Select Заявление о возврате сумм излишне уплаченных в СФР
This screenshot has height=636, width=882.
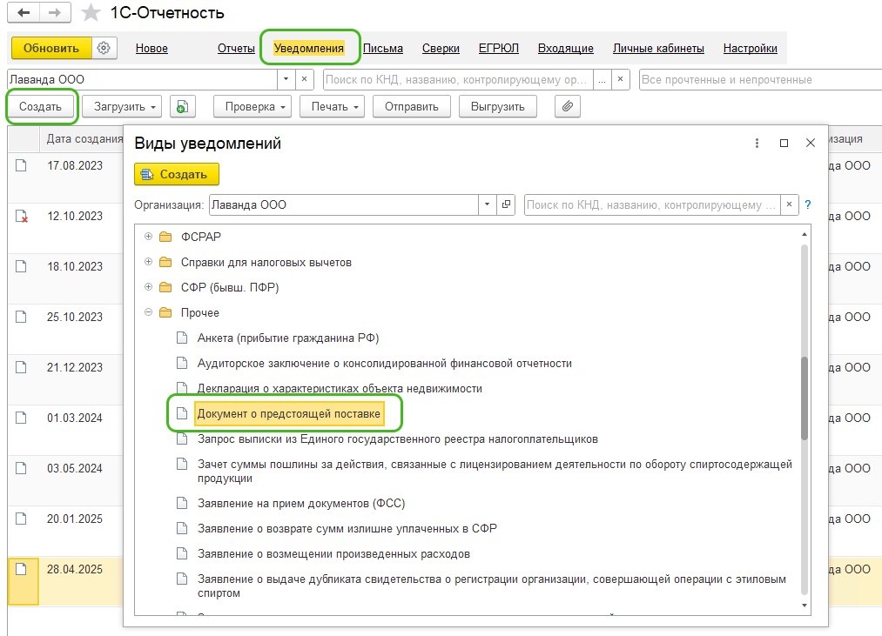[347, 528]
